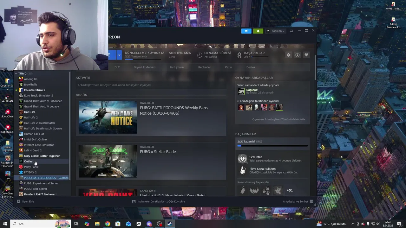The height and width of the screenshot is (228, 406).
Task: Open the tomb_raider desktop shortcut
Action: (393, 6)
